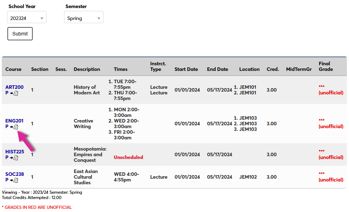This screenshot has width=349, height=212.
Task: Open the HIST225 course link
Action: pyautogui.click(x=14, y=152)
